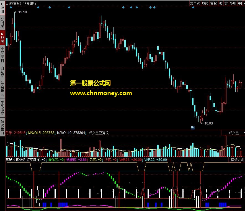Screen dimensions: 245x211
Task: Click the leftmost diamond marker above the chart
Action: (x=11, y=7)
